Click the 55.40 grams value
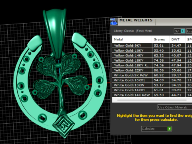 pos(158,50)
